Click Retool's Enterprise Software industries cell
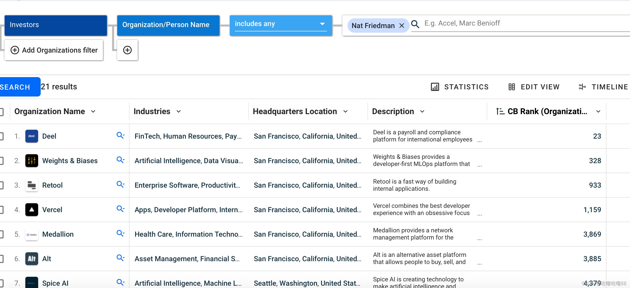 pos(187,185)
